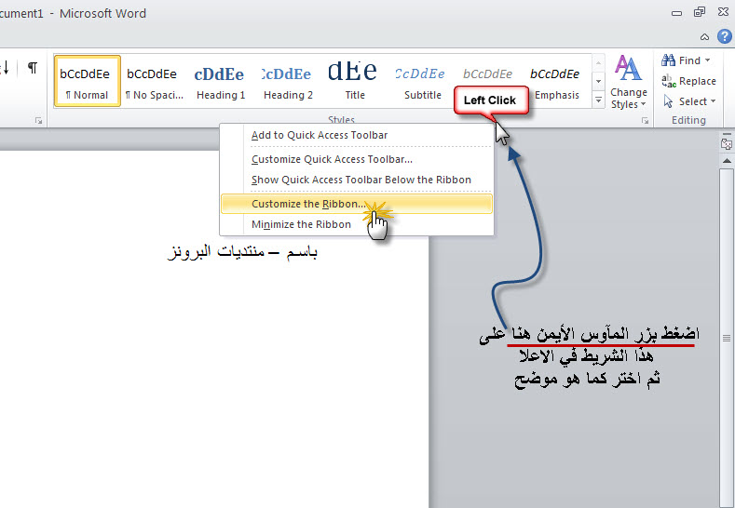Image resolution: width=735 pixels, height=508 pixels.
Task: Apply the Emphasis style
Action: 556,81
